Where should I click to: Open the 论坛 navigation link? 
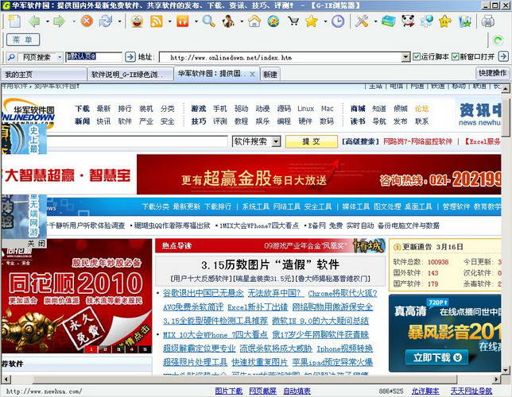point(421,109)
